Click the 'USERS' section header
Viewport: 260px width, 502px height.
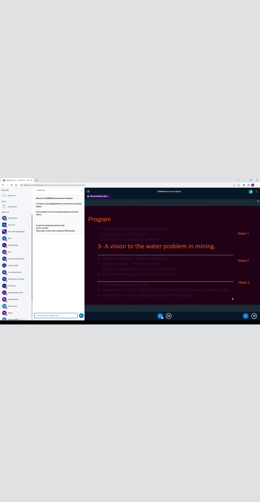5,212
